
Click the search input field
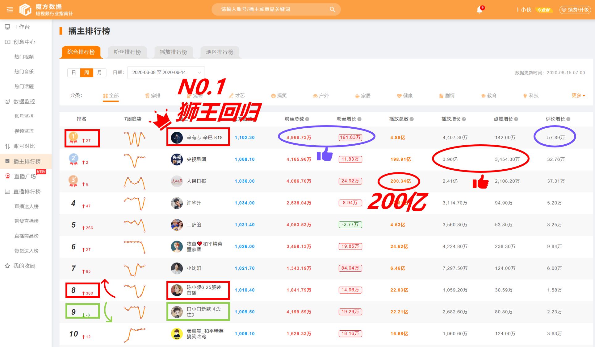click(x=275, y=9)
